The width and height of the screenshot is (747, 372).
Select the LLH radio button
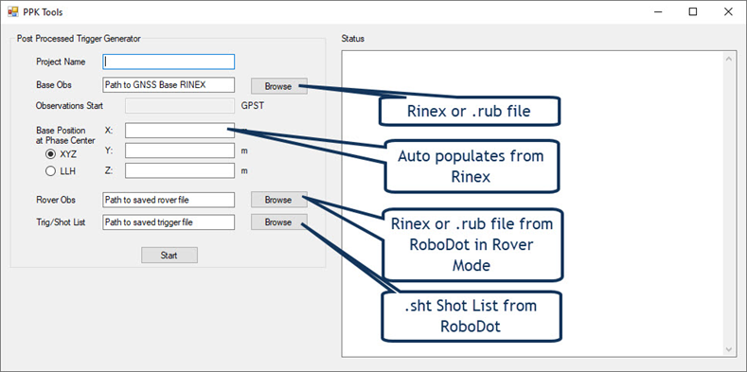[50, 172]
